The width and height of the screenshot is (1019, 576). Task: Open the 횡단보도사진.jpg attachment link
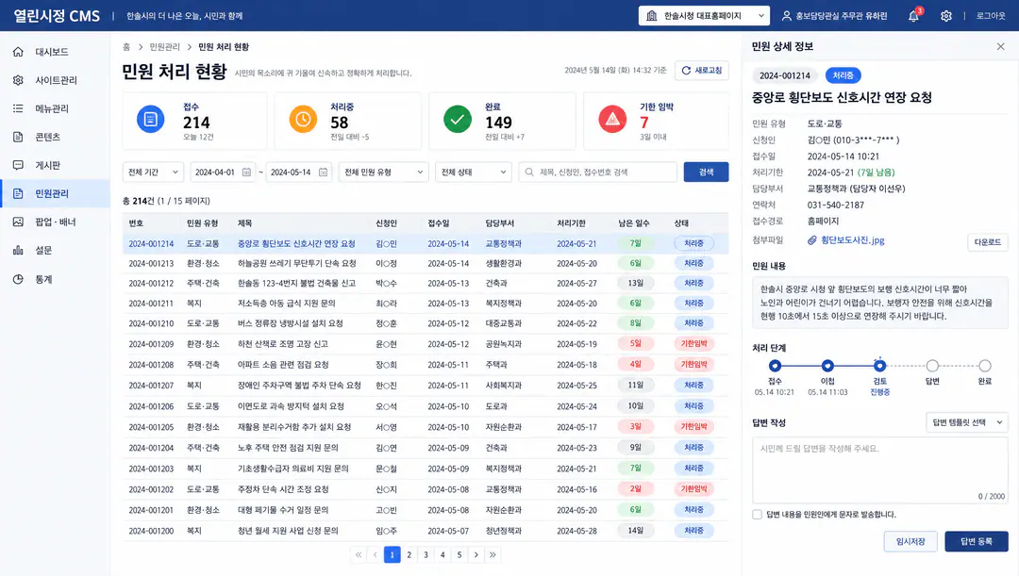(852, 240)
